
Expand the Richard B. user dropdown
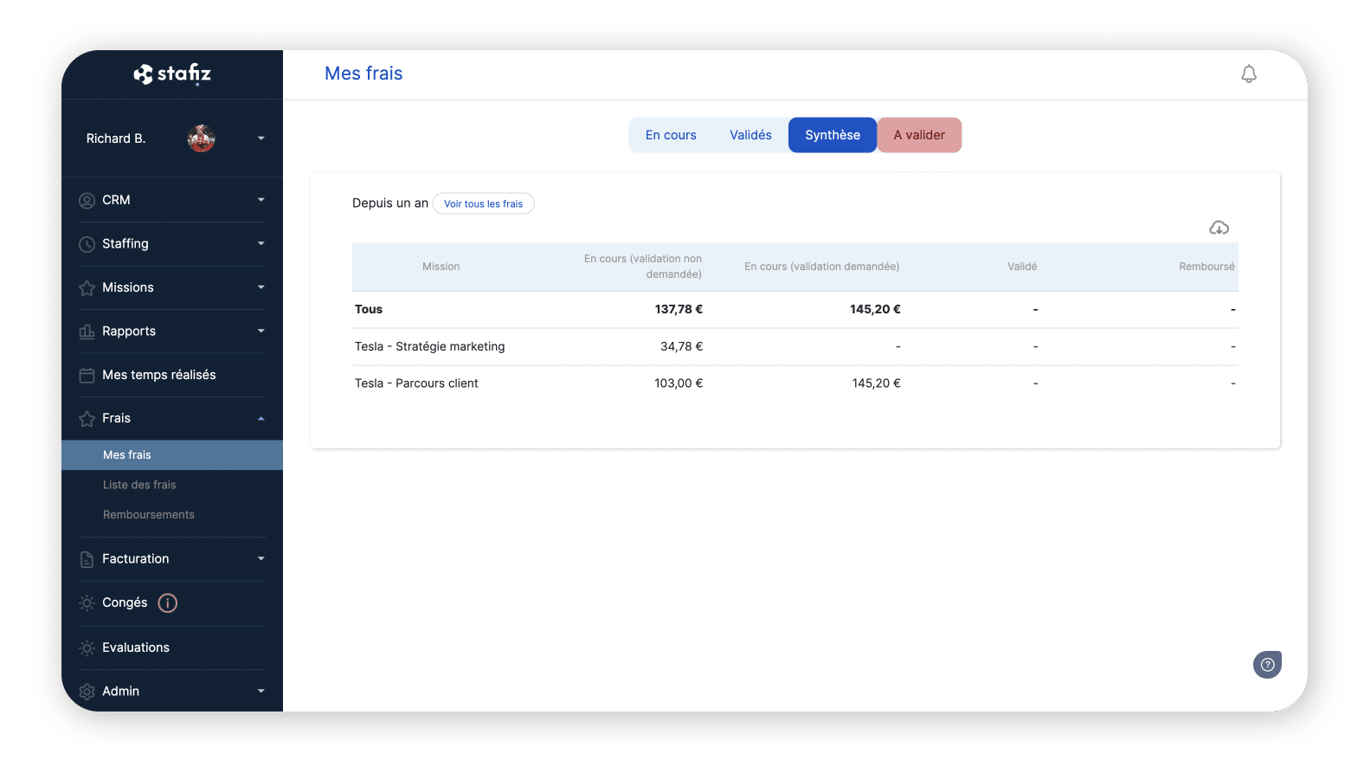[261, 138]
